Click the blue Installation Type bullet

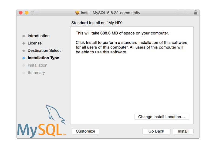(24, 58)
